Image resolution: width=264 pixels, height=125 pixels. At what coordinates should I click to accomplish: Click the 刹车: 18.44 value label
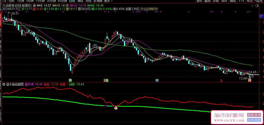pos(77,84)
